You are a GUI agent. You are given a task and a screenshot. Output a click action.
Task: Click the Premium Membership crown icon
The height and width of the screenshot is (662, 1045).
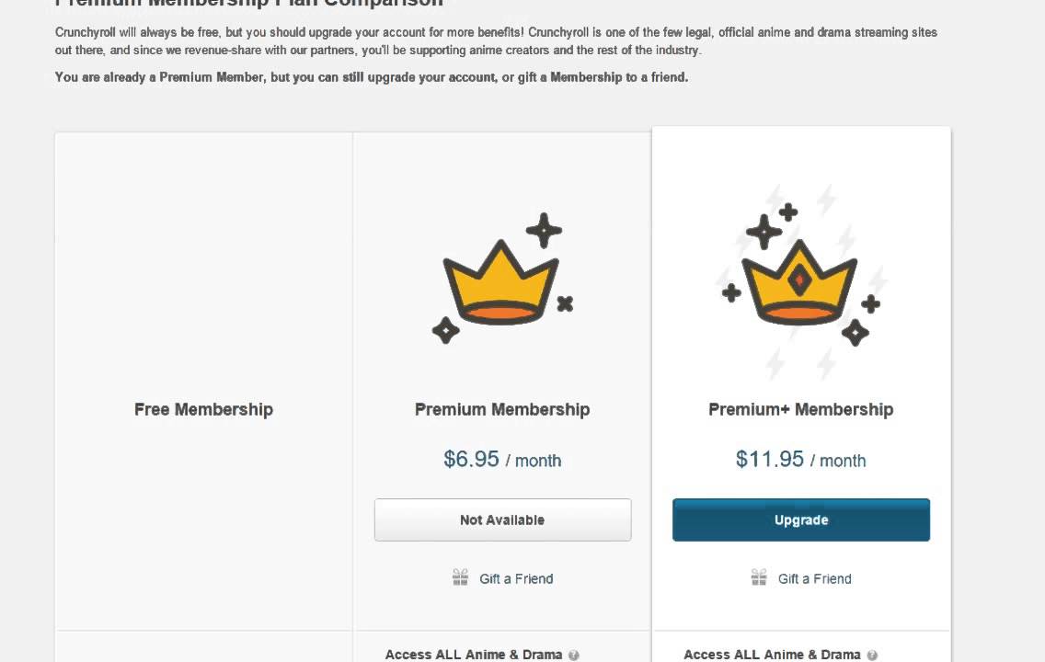tap(502, 279)
